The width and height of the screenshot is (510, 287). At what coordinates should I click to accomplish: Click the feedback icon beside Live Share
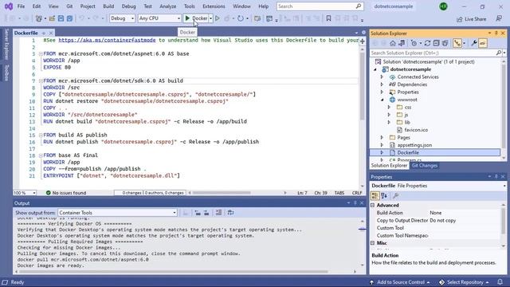(499, 19)
